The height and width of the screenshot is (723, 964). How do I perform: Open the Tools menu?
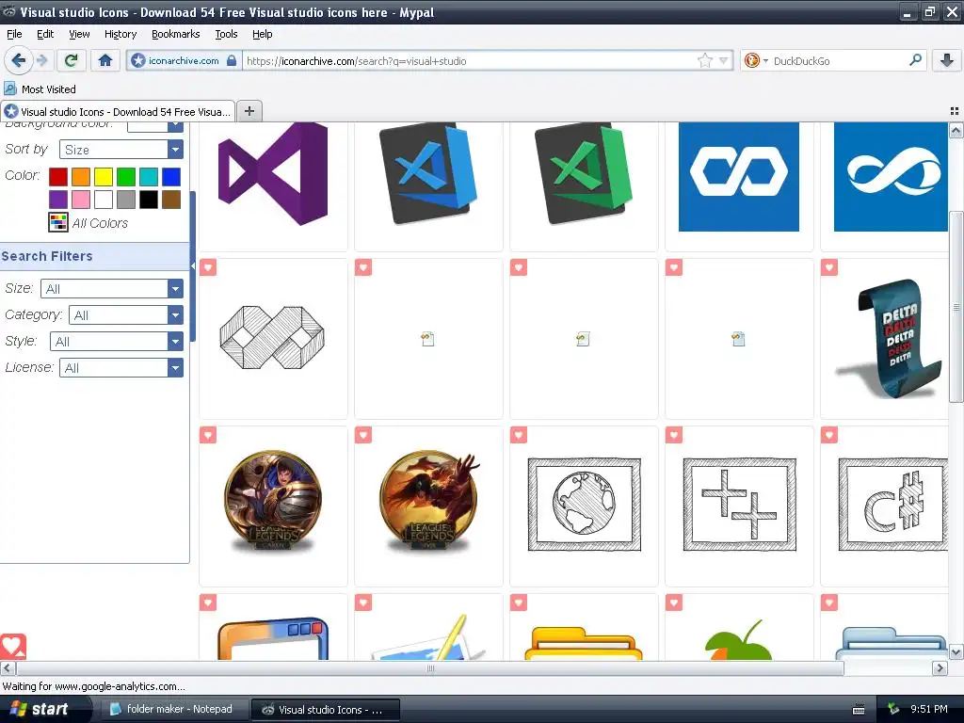point(226,34)
